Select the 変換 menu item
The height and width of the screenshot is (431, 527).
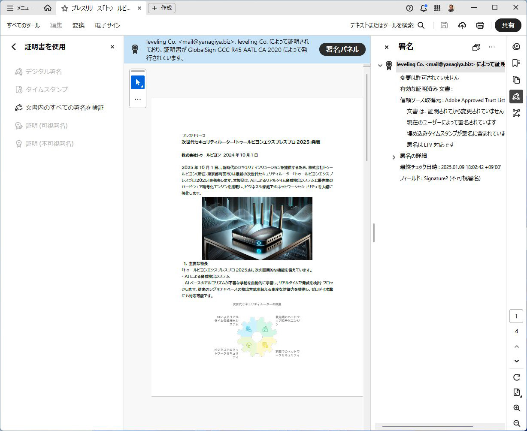point(79,25)
